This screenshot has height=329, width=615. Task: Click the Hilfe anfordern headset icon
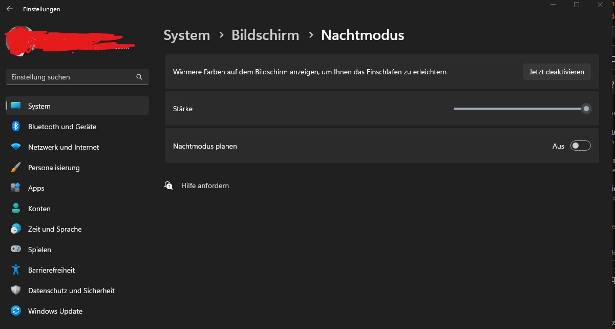[x=168, y=186]
